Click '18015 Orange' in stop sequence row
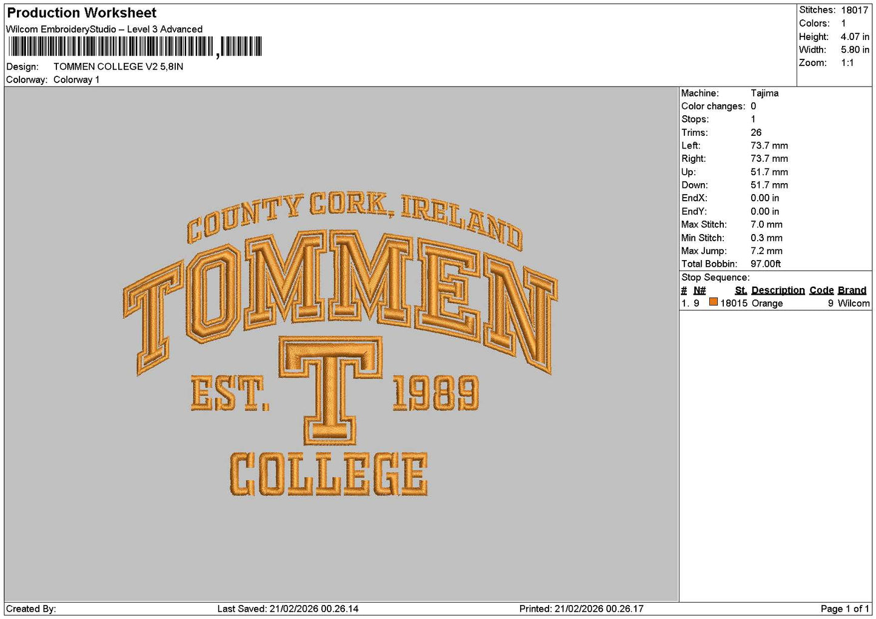The height and width of the screenshot is (619, 876). tap(751, 304)
